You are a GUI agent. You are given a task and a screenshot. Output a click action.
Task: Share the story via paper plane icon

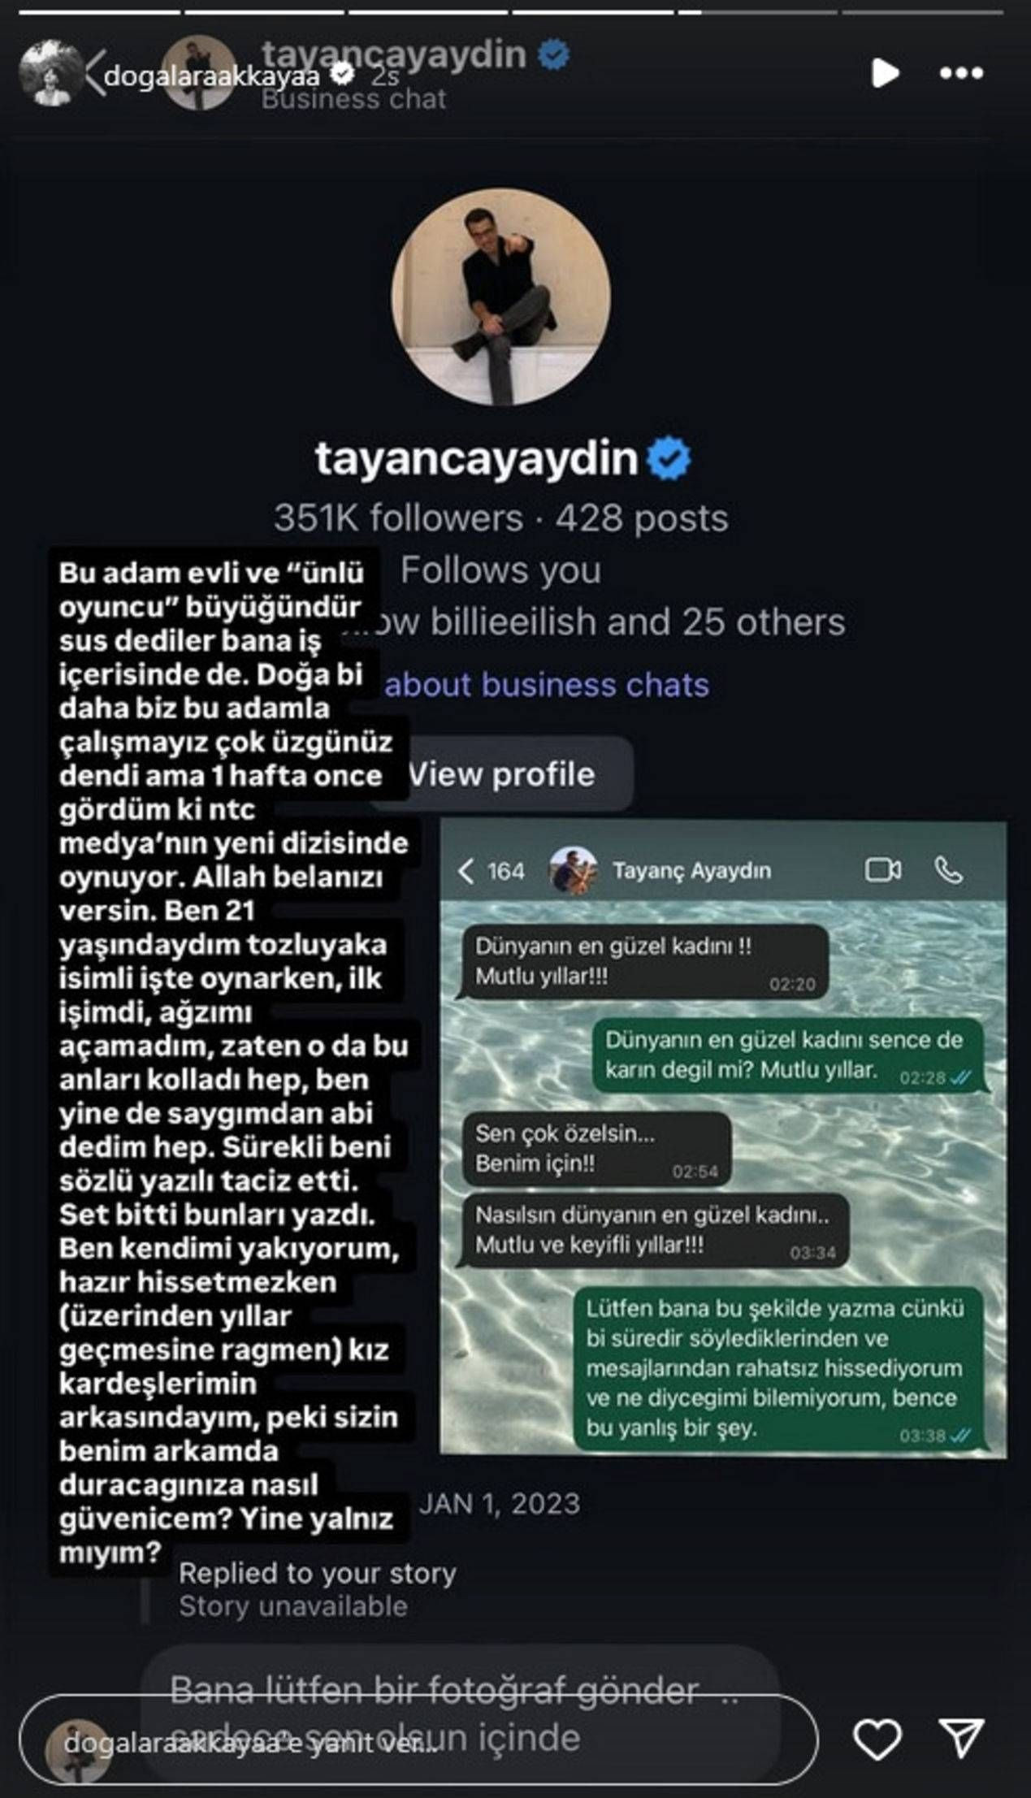point(962,1738)
